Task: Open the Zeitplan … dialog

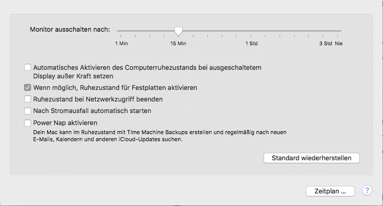Action: click(330, 191)
